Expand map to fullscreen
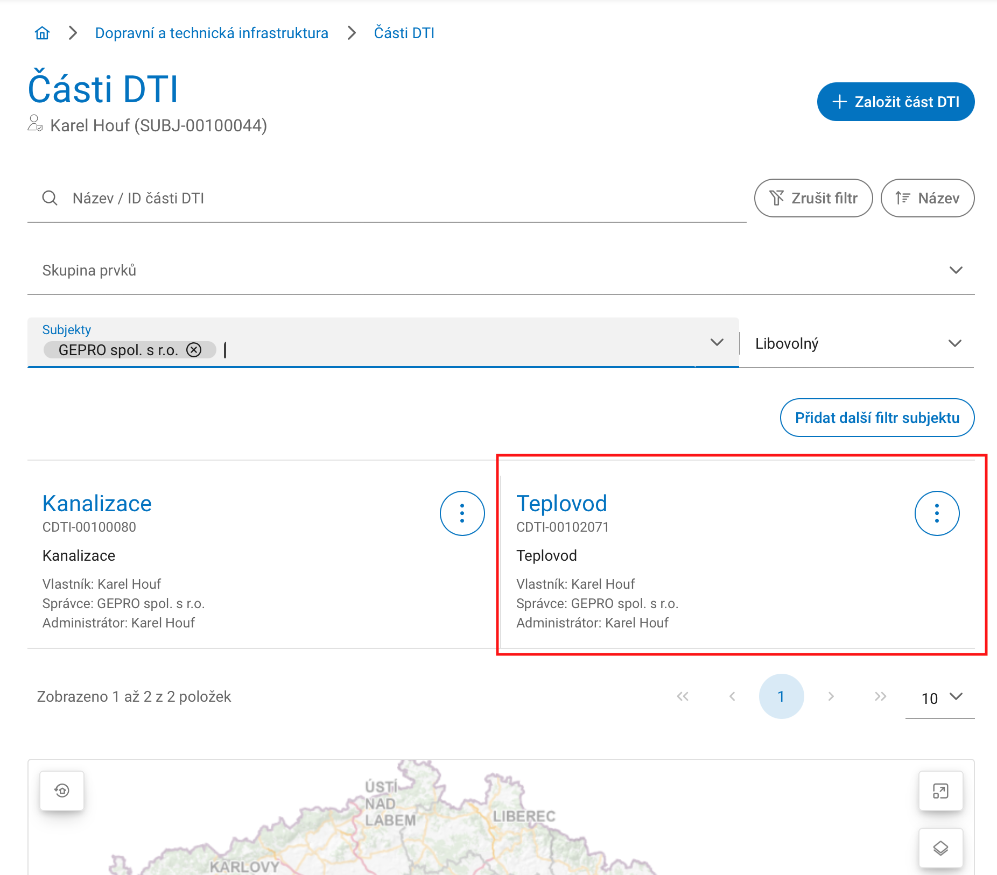This screenshot has width=997, height=875. click(x=940, y=791)
